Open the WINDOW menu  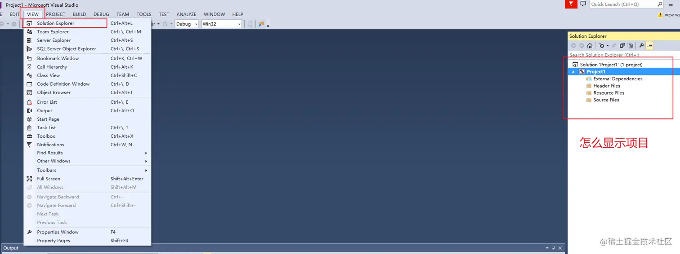(214, 14)
